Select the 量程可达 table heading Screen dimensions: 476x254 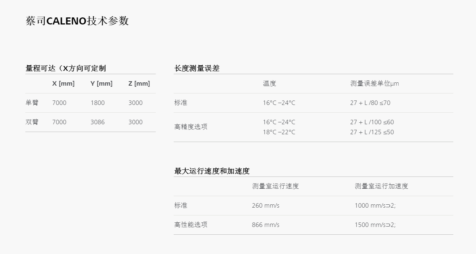coord(66,68)
